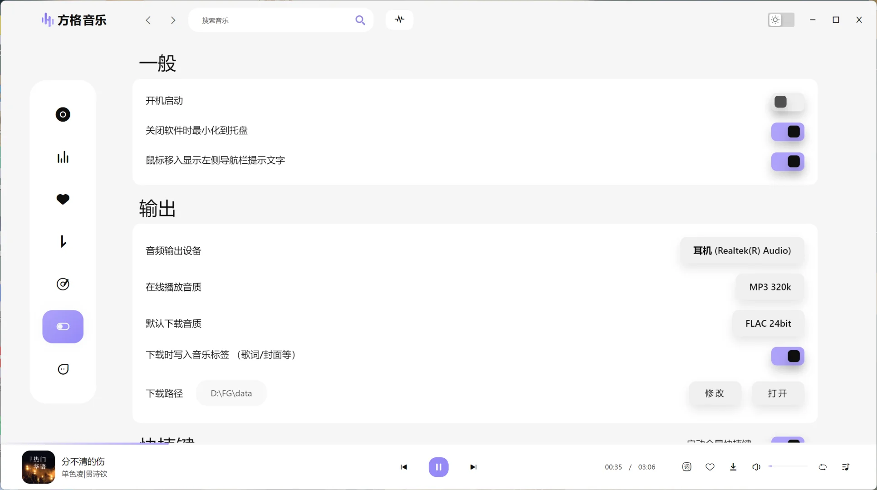
Task: Open the discover/browse compass icon in sidebar
Action: pyautogui.click(x=63, y=284)
